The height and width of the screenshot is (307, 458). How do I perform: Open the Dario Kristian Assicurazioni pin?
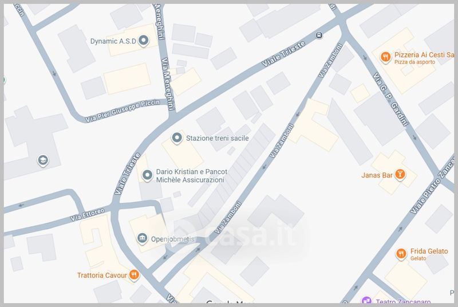pos(147,175)
